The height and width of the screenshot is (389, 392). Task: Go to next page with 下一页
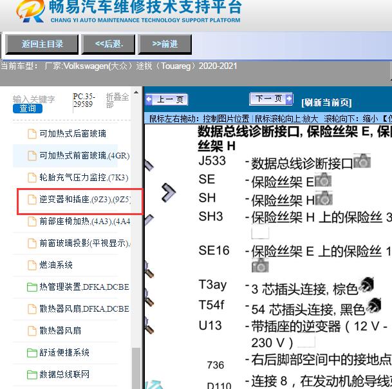pos(271,99)
